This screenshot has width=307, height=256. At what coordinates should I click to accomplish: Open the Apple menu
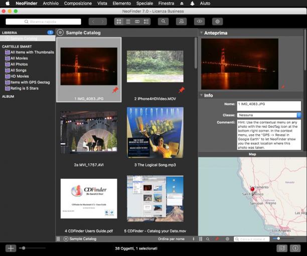[8, 4]
